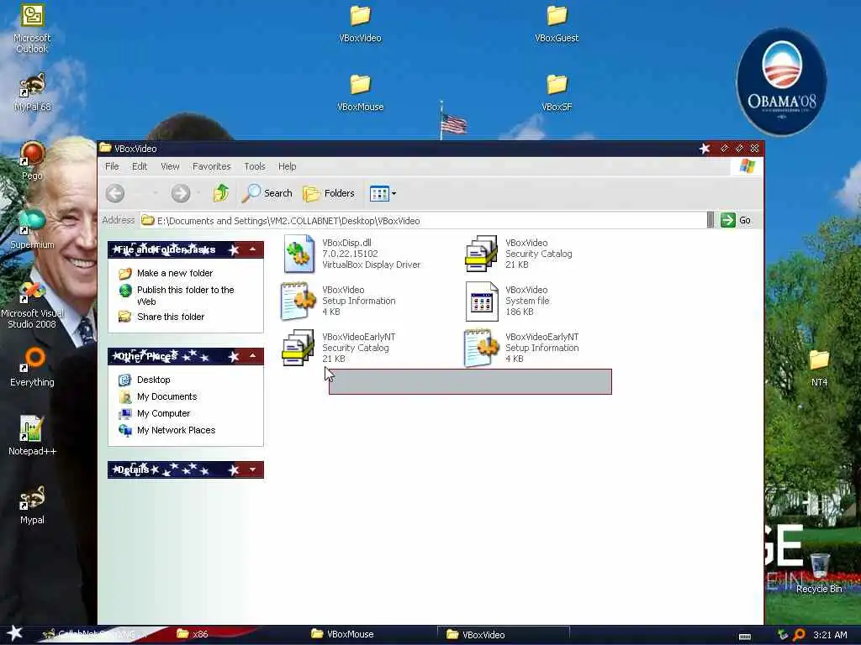This screenshot has height=645, width=861.
Task: Open the Views dropdown button
Action: [x=383, y=193]
